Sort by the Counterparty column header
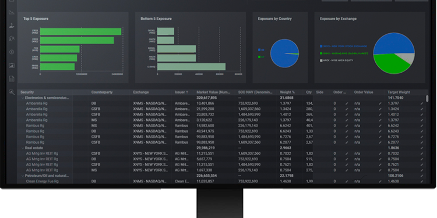The height and width of the screenshot is (218, 437). pos(102,92)
